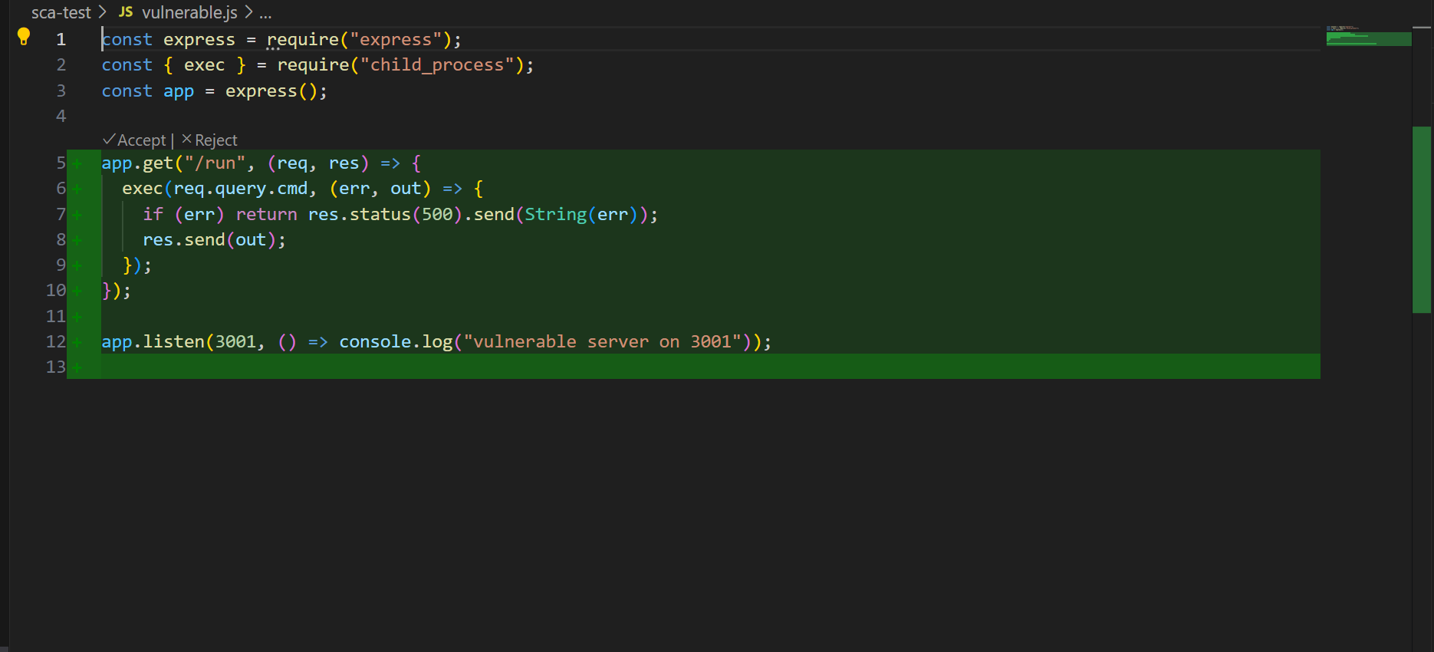The width and height of the screenshot is (1434, 652).
Task: Click line number 1 in gutter
Action: [61, 39]
